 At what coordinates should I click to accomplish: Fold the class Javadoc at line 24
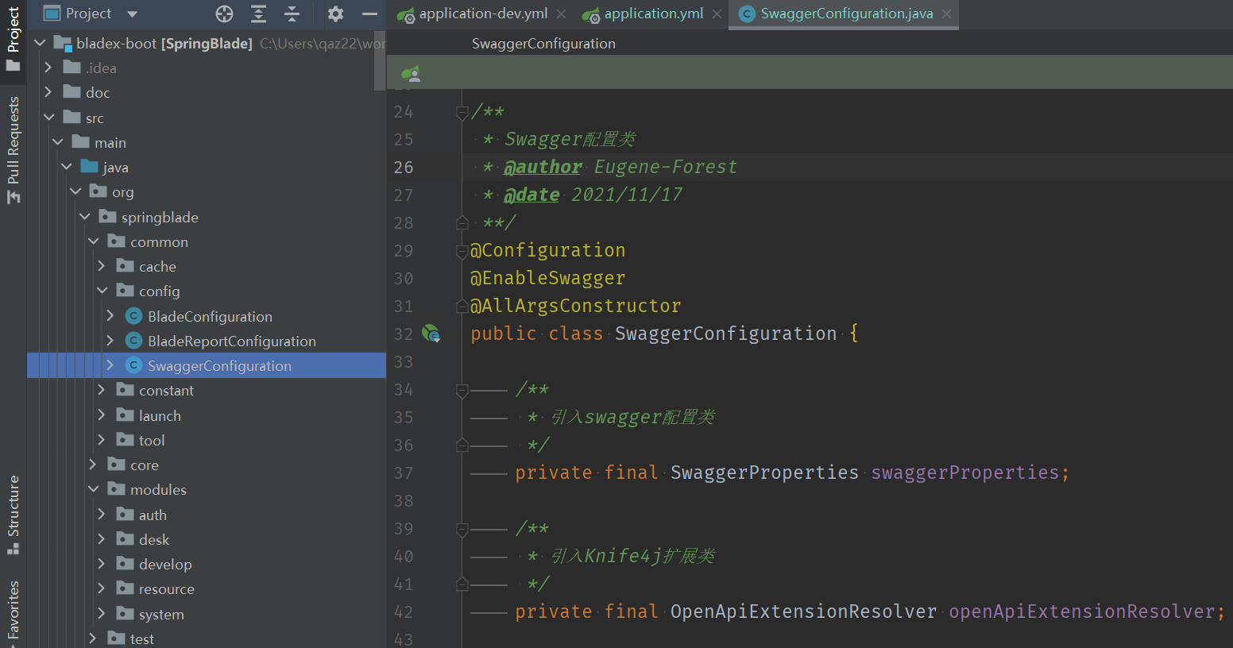point(462,113)
